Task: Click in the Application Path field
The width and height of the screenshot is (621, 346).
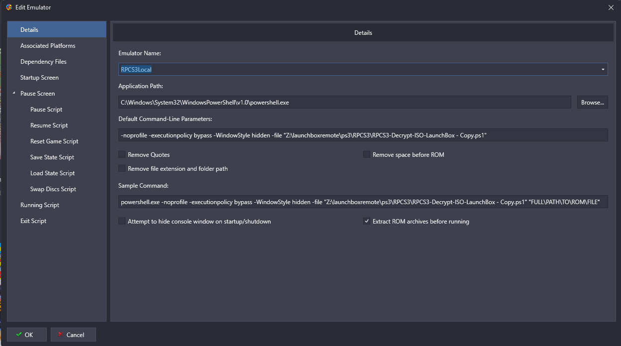Action: coord(344,102)
